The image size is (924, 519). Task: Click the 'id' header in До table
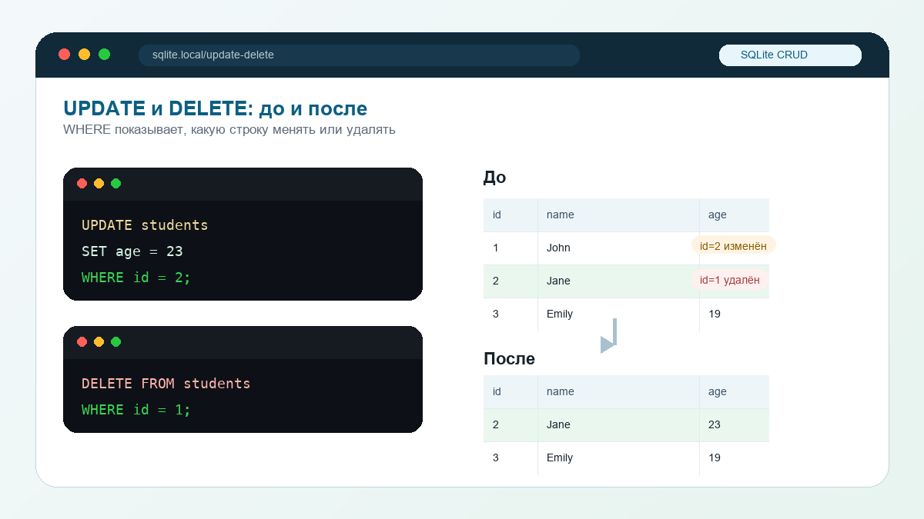click(x=511, y=215)
